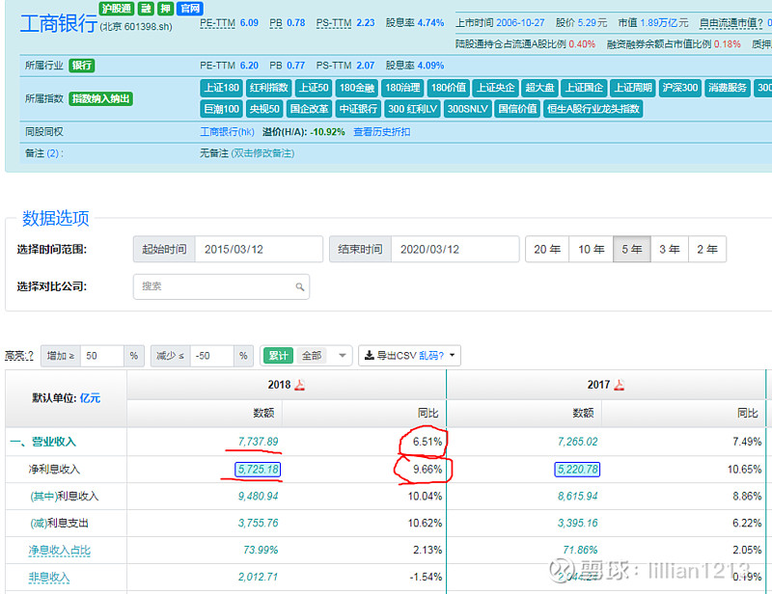Switch to 3年 time range

669,249
